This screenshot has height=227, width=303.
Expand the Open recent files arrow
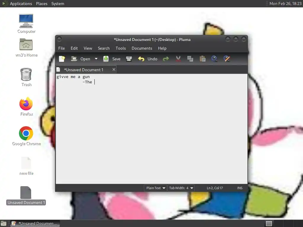(96, 59)
